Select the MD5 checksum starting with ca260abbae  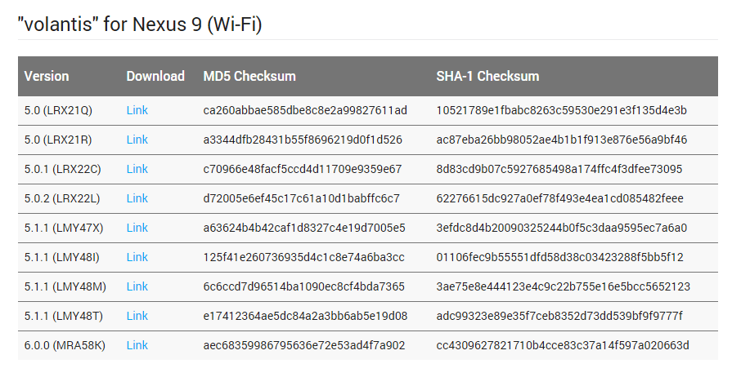click(x=305, y=110)
